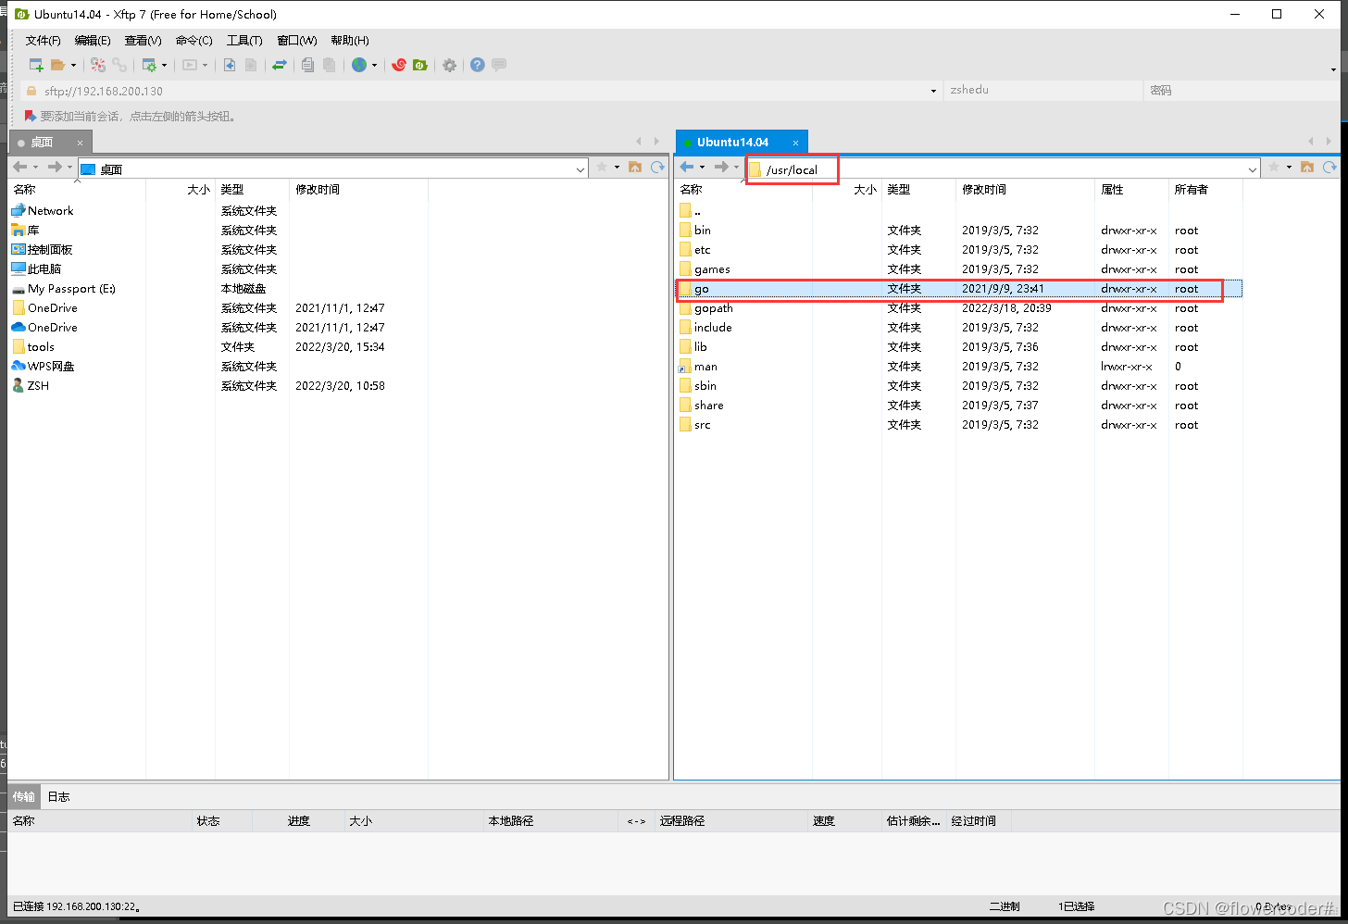Click the blue Help question mark icon
Image resolution: width=1348 pixels, height=924 pixels.
tap(477, 65)
